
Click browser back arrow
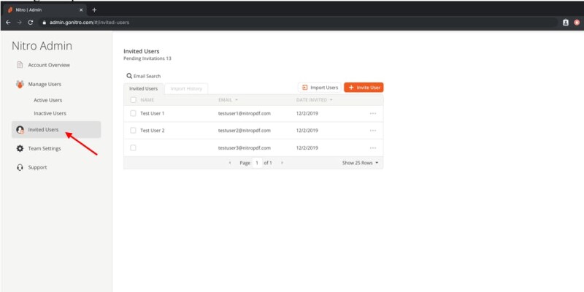(8, 23)
